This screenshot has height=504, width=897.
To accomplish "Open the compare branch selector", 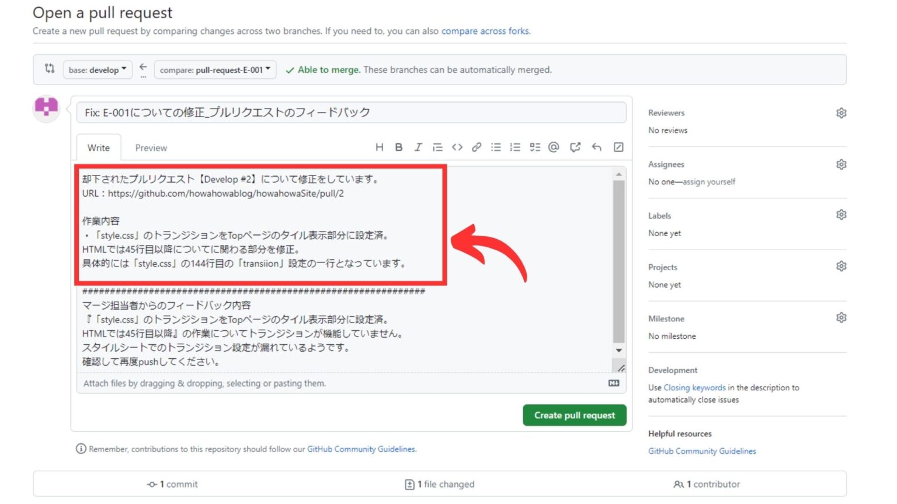I will coord(214,69).
